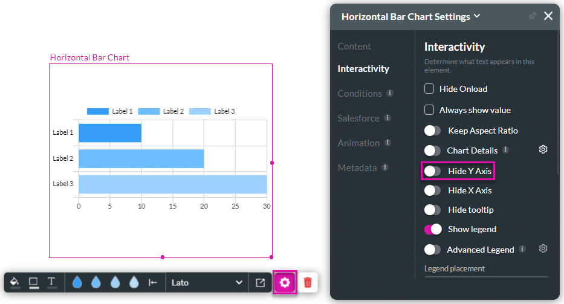The width and height of the screenshot is (564, 304).
Task: Click the fill color paint bucket icon
Action: click(x=15, y=282)
